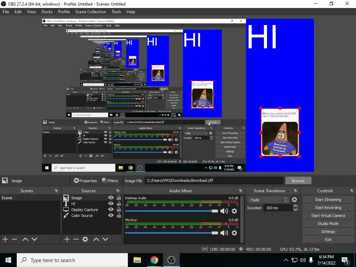Open Mic/Aux settings gear
Image resolution: width=356 pixels, height=267 pixels.
point(234,233)
